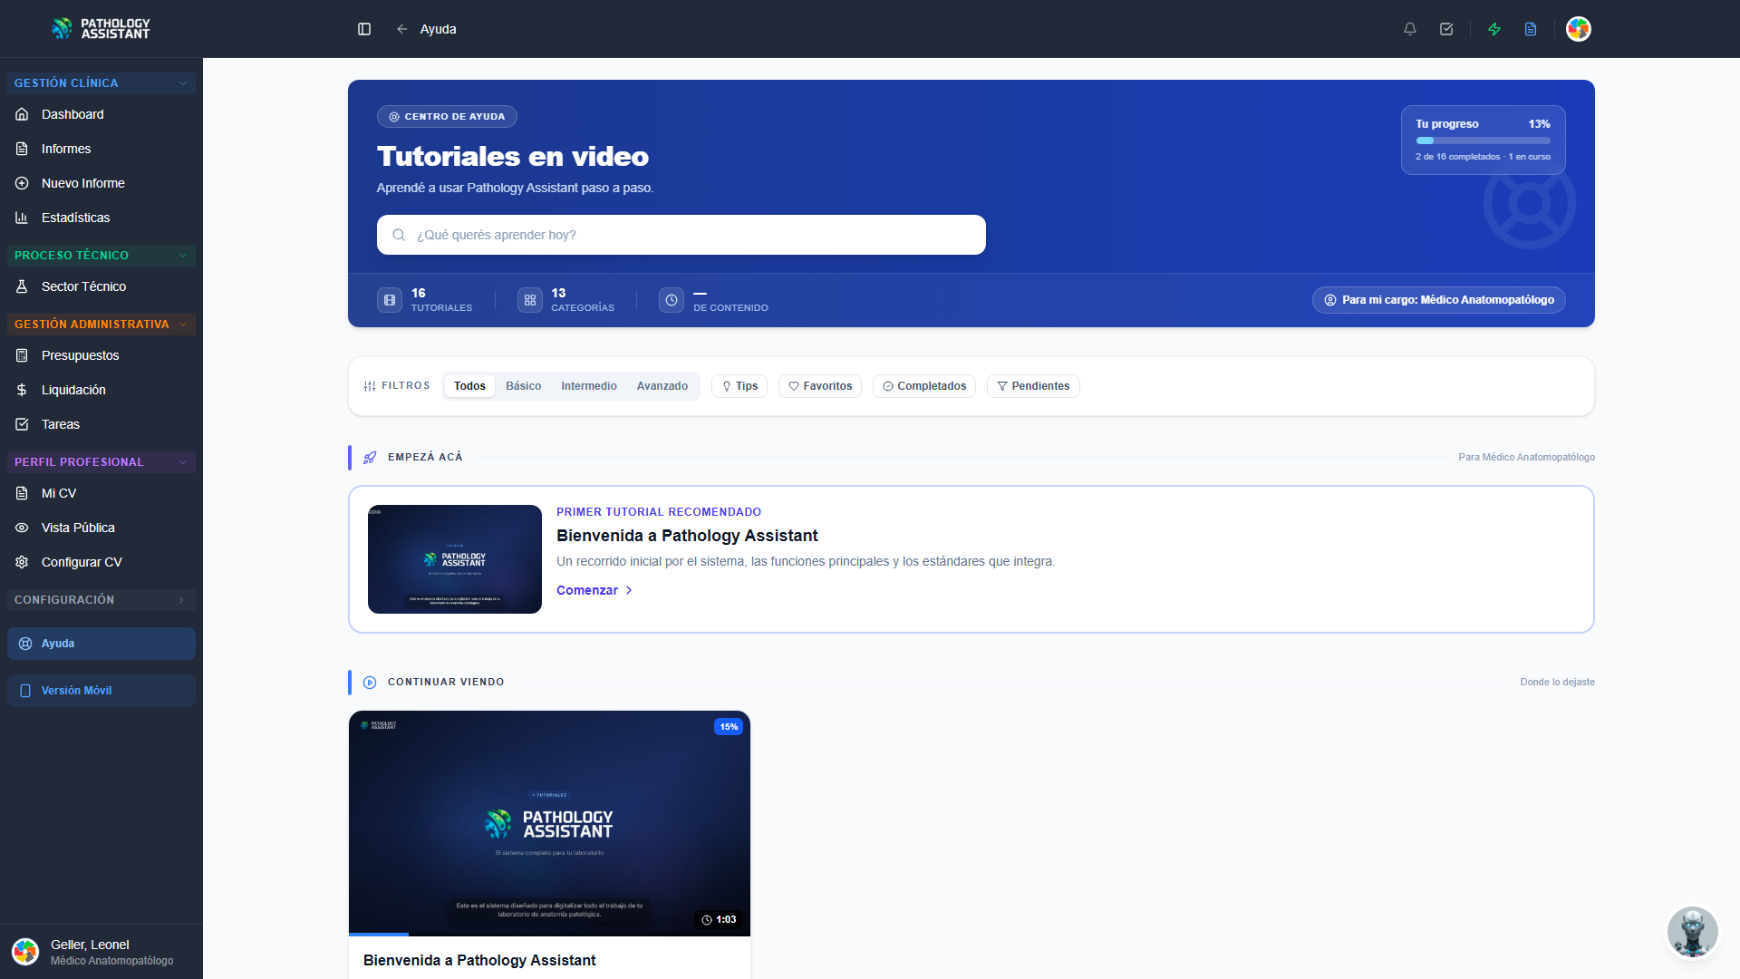The width and height of the screenshot is (1740, 979).
Task: Click the 1:03 duration label
Action: pyautogui.click(x=719, y=920)
